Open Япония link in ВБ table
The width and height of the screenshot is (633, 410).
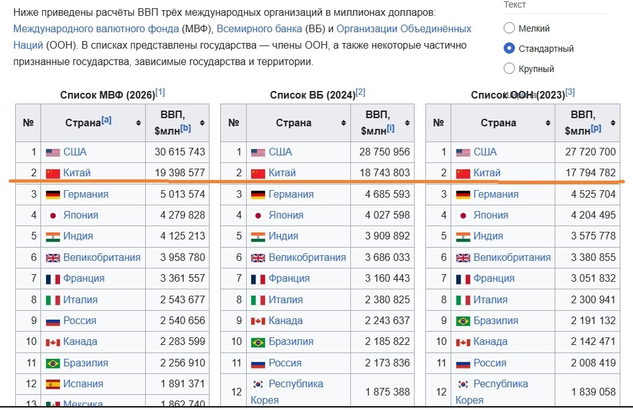click(286, 215)
